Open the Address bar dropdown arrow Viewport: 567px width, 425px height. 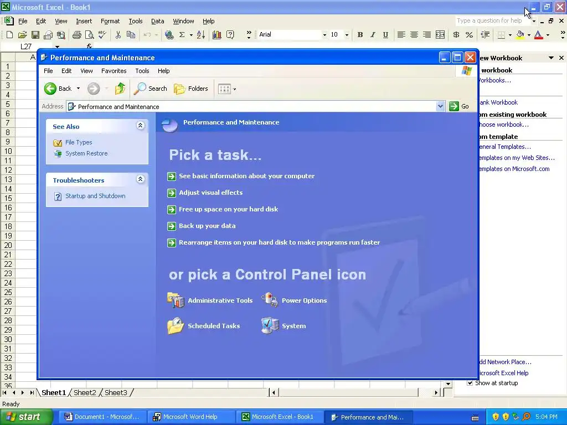tap(440, 106)
